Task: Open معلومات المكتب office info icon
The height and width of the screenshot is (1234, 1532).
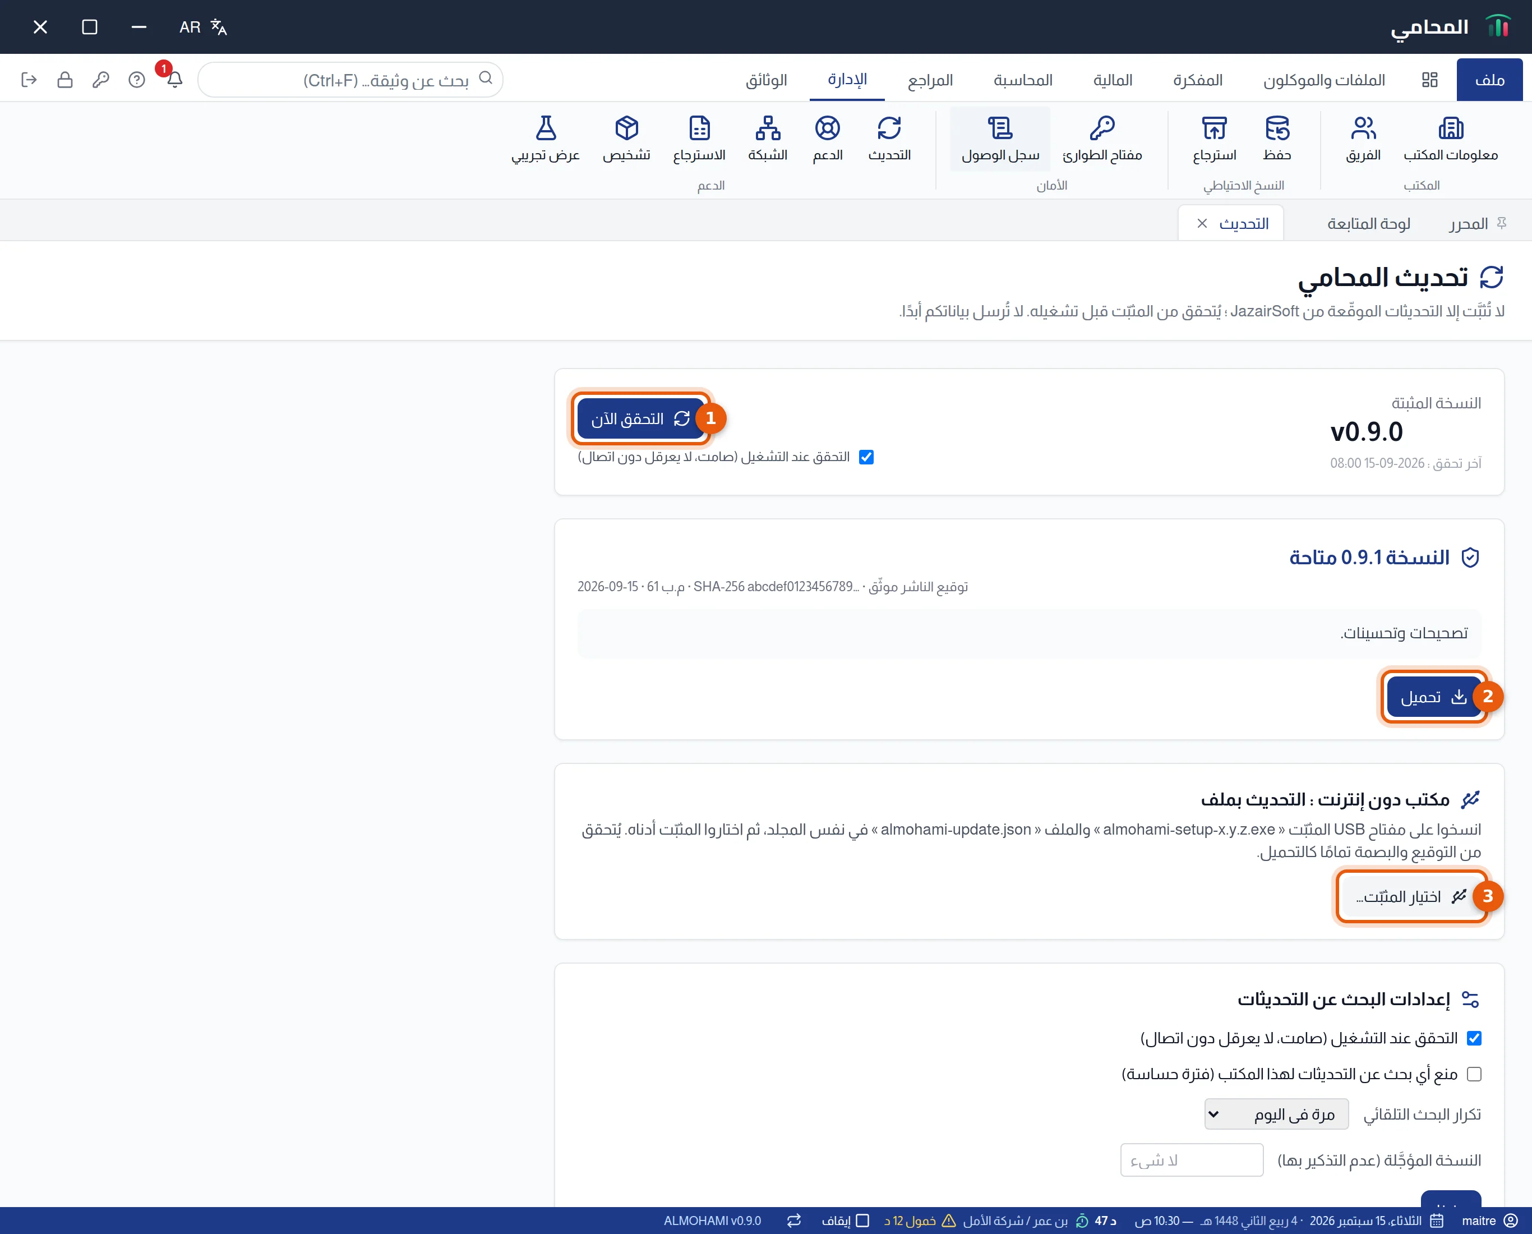Action: click(x=1450, y=139)
